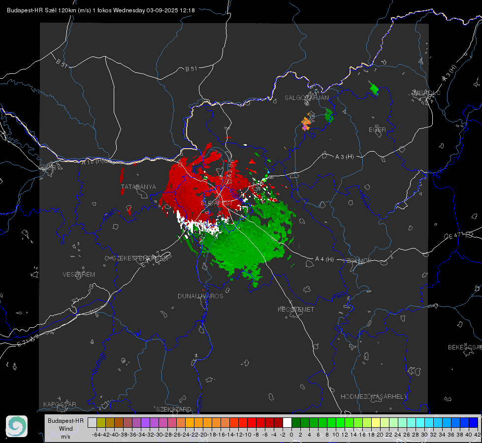
Task: Click the purple legend swatch above -34
Action: point(145,422)
